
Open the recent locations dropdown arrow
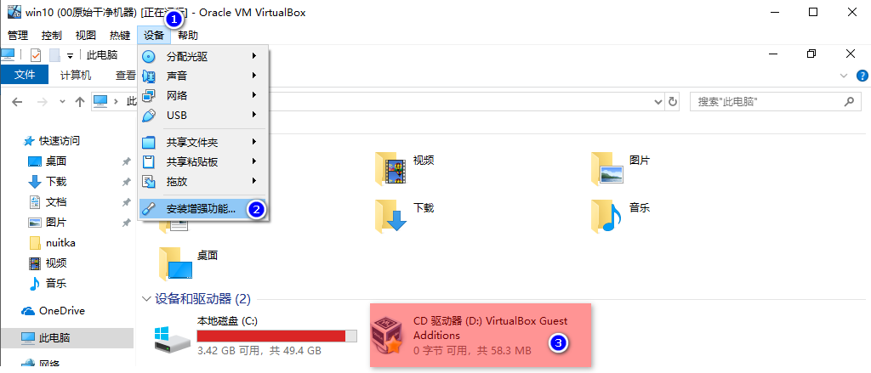pyautogui.click(x=62, y=102)
